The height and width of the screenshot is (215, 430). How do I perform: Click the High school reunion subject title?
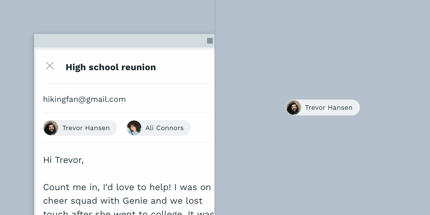(x=111, y=67)
